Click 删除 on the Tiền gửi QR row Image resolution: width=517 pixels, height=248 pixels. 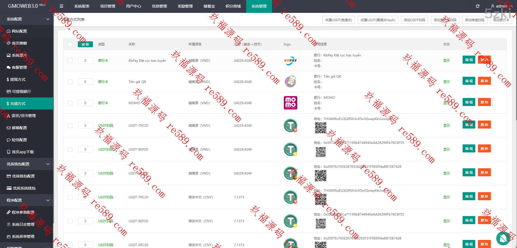[x=484, y=81]
